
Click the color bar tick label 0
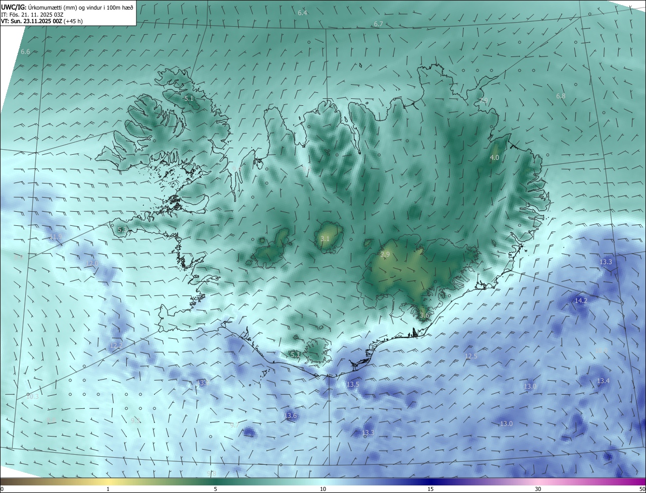[2, 489]
